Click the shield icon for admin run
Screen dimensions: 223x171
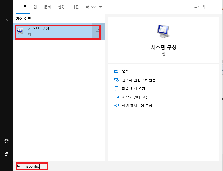coord(117,80)
